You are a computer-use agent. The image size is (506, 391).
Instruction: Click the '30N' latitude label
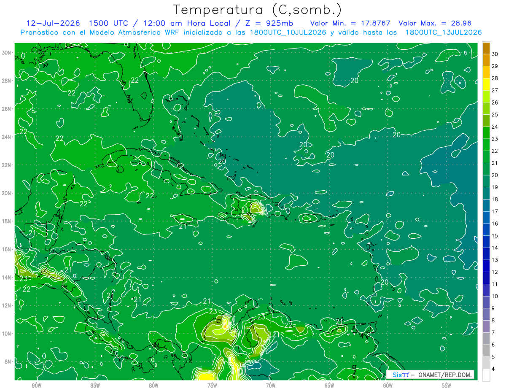pyautogui.click(x=7, y=53)
